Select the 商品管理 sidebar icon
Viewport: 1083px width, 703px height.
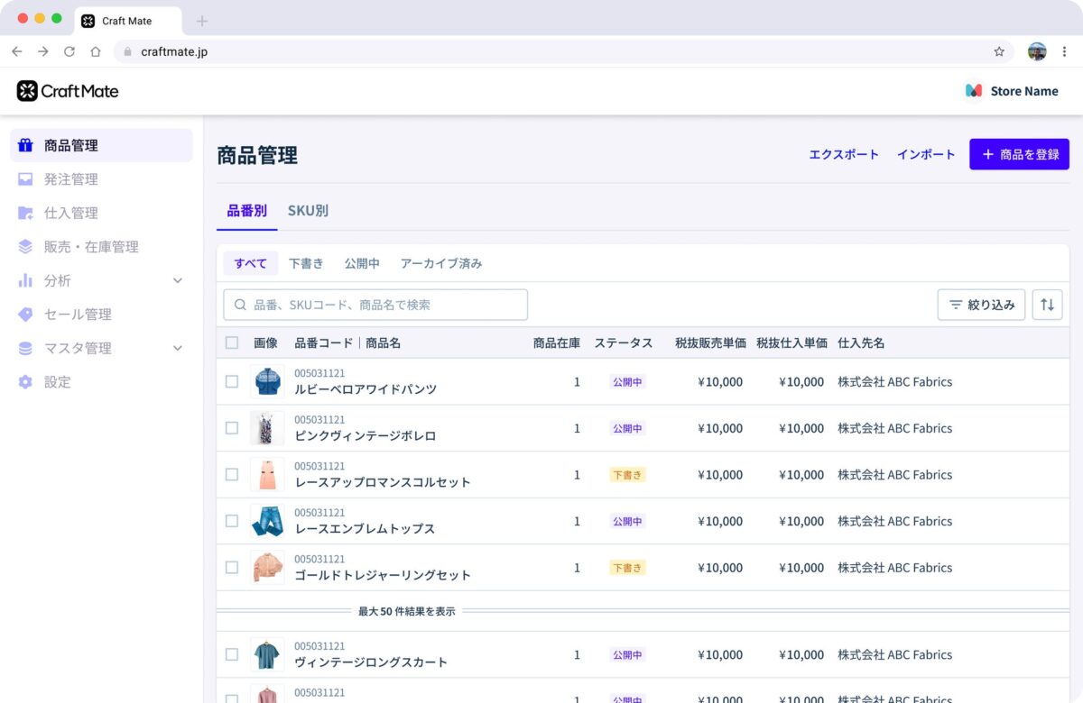click(x=27, y=145)
